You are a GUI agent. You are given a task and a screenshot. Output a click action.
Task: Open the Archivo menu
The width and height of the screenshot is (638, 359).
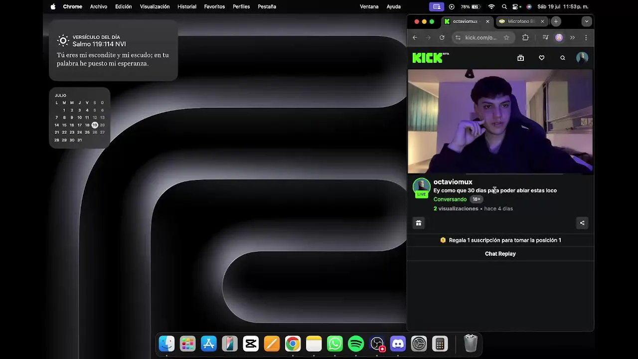click(99, 6)
